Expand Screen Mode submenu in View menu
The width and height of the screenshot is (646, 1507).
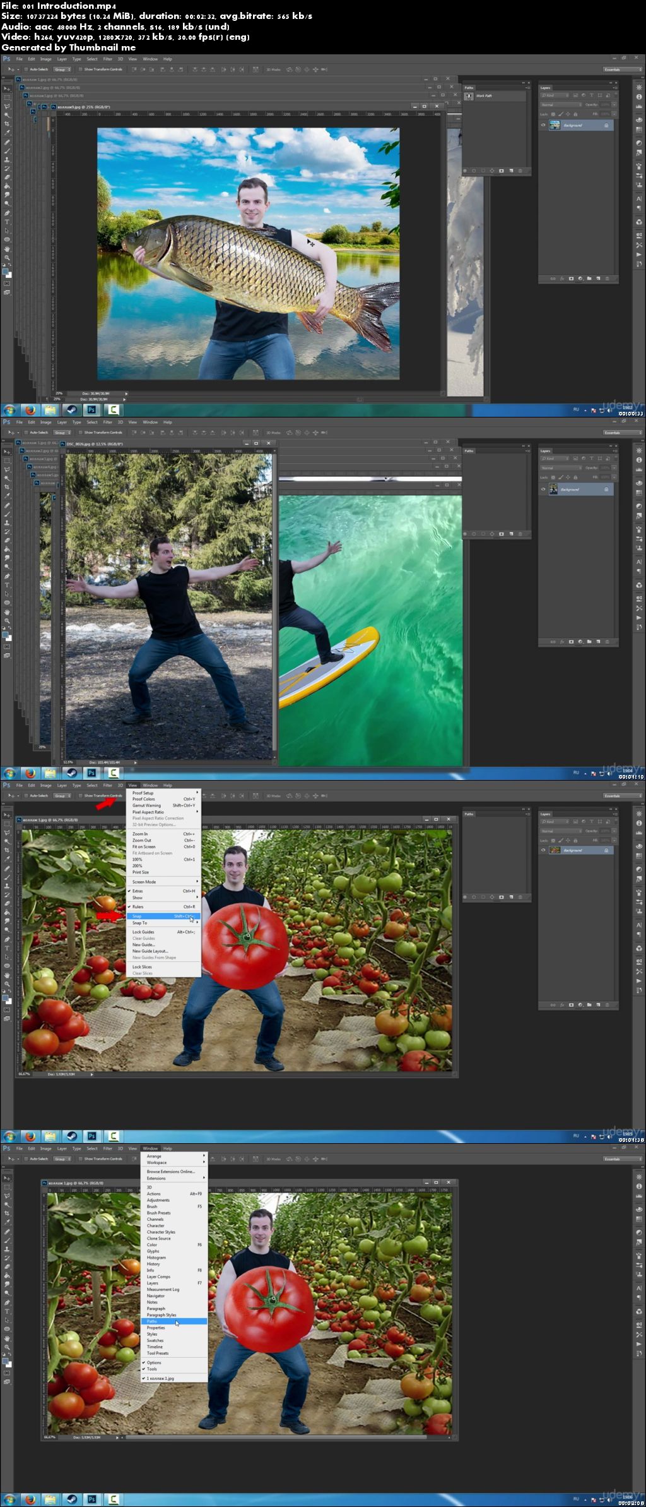(163, 882)
